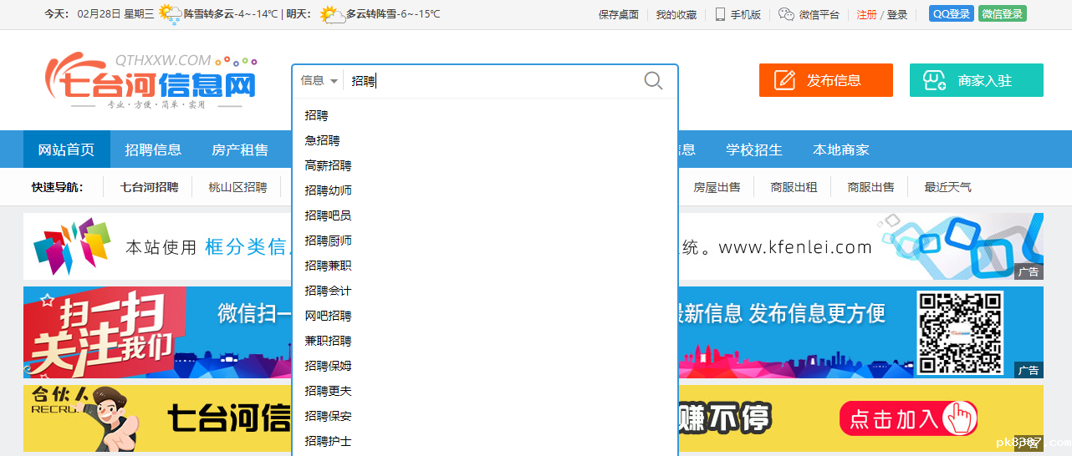
Task: Select the 急招聘 suggestion
Action: click(322, 140)
